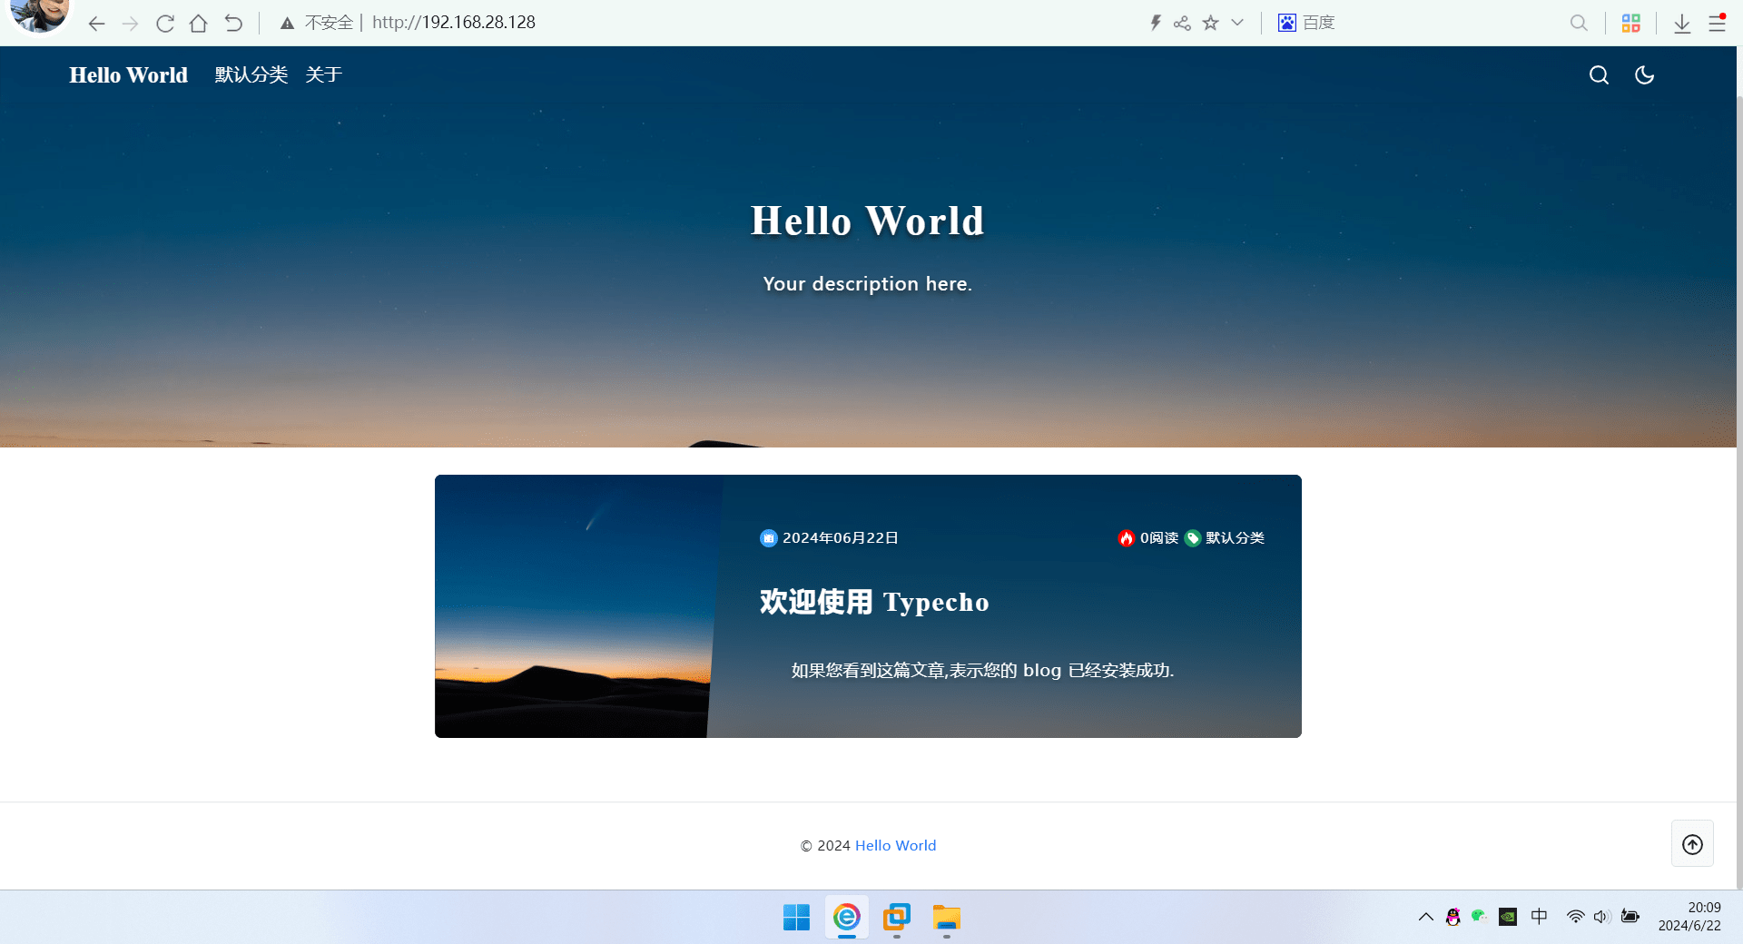Switch to the 360 browser taskbar icon
The height and width of the screenshot is (944, 1743).
pyautogui.click(x=846, y=918)
